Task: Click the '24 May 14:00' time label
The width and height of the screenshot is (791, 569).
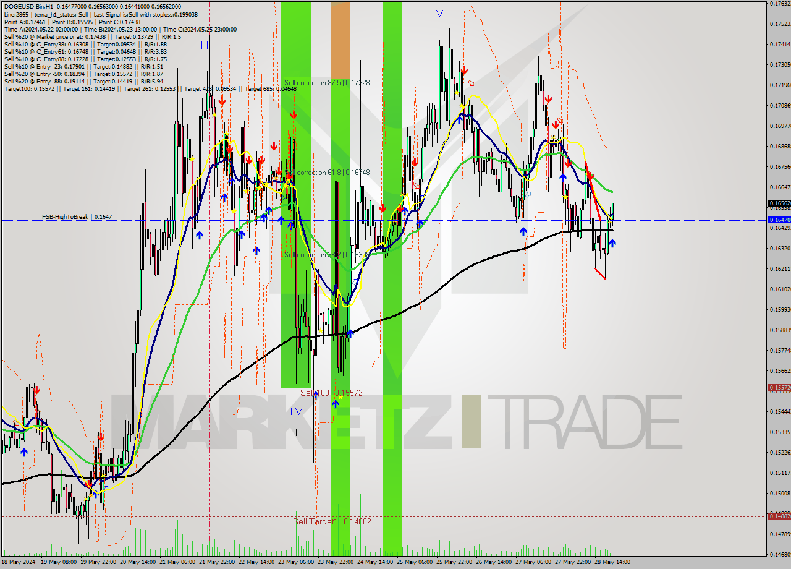Action: (375, 562)
